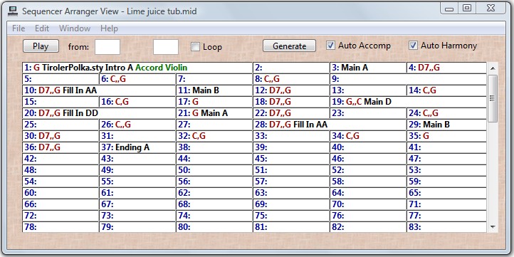This screenshot has width=514, height=257.
Task: Select measure 22 D7,,G cell
Action: click(x=291, y=113)
